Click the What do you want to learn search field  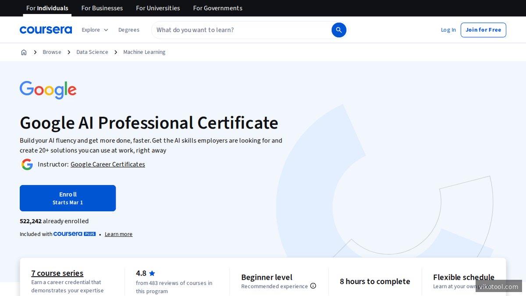click(241, 29)
